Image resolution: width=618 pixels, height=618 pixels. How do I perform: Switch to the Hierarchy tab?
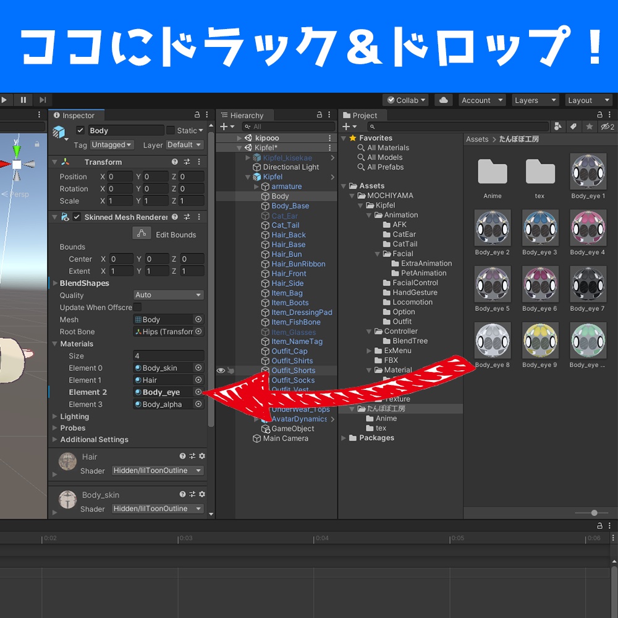245,115
